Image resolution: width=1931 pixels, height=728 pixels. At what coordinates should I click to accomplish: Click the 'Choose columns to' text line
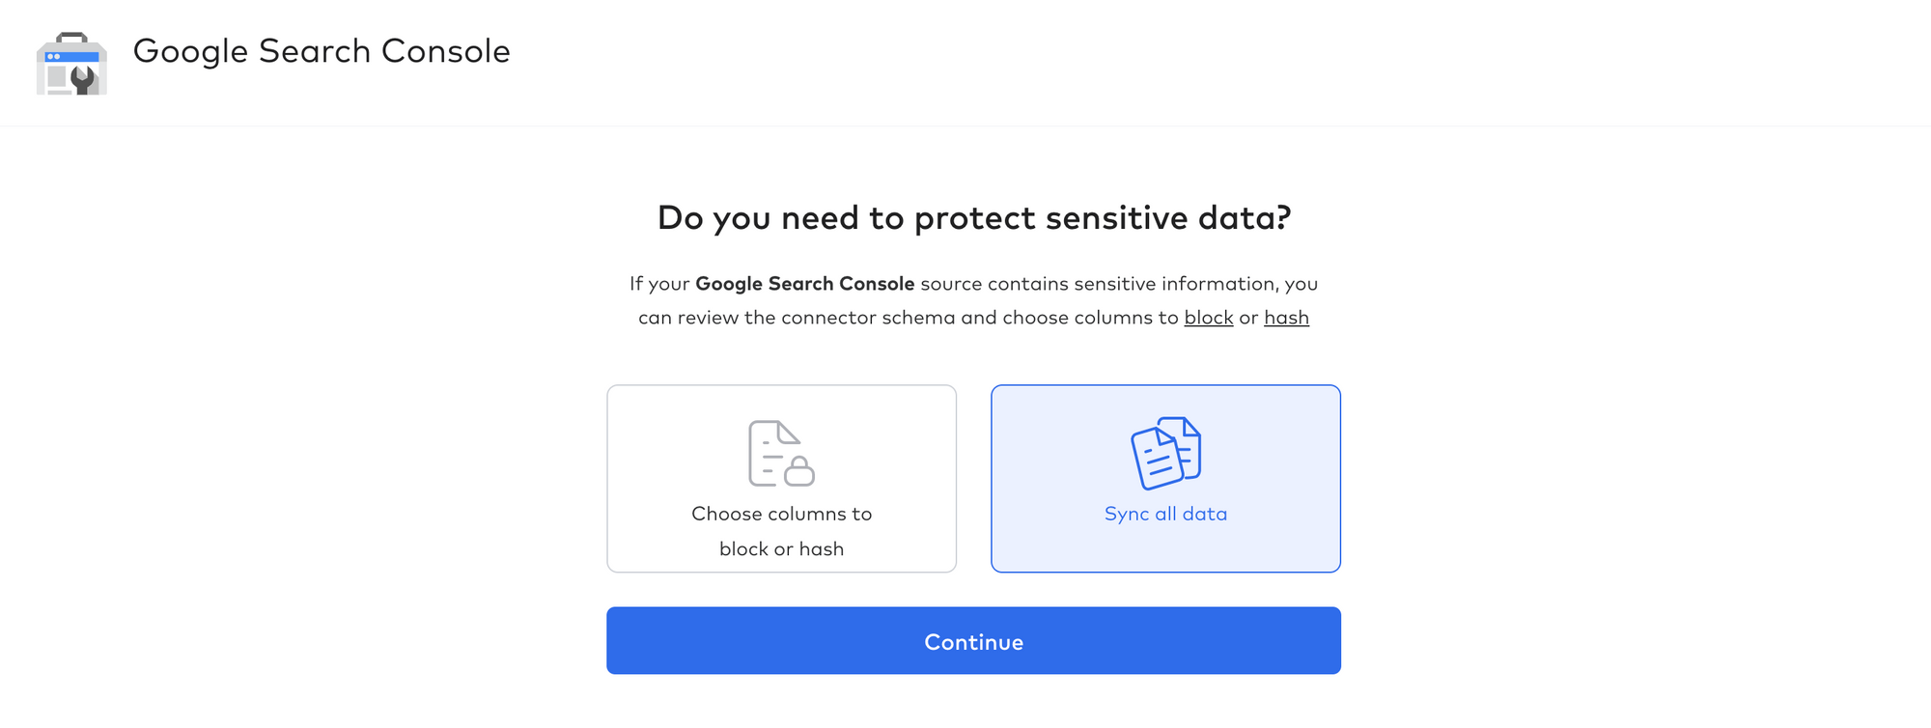tap(781, 514)
